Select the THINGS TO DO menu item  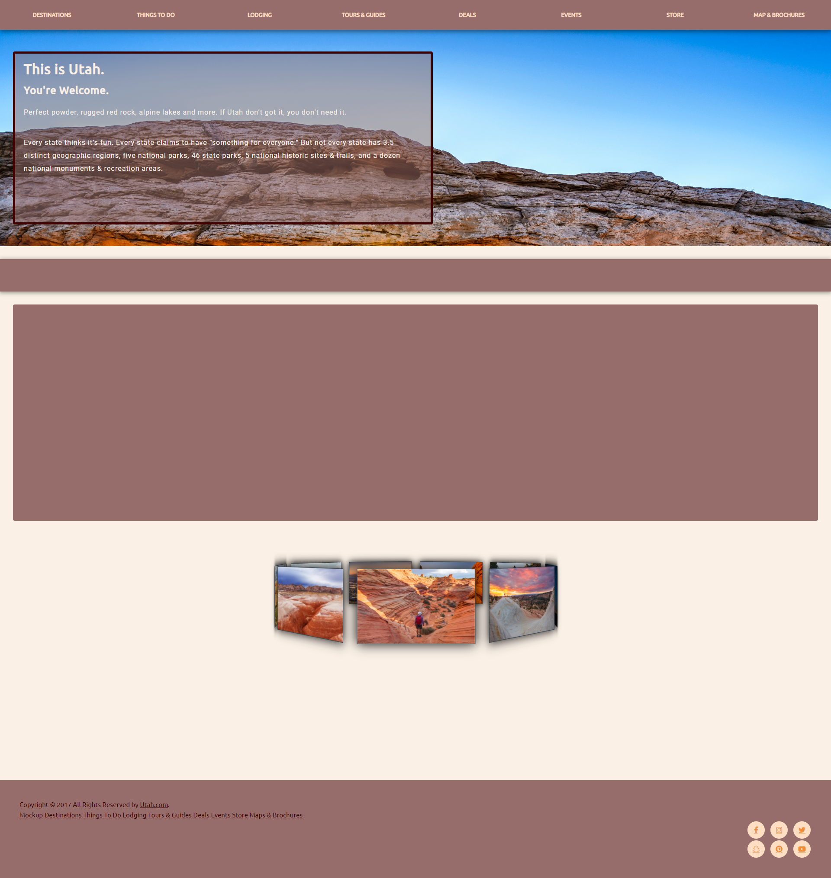point(155,15)
